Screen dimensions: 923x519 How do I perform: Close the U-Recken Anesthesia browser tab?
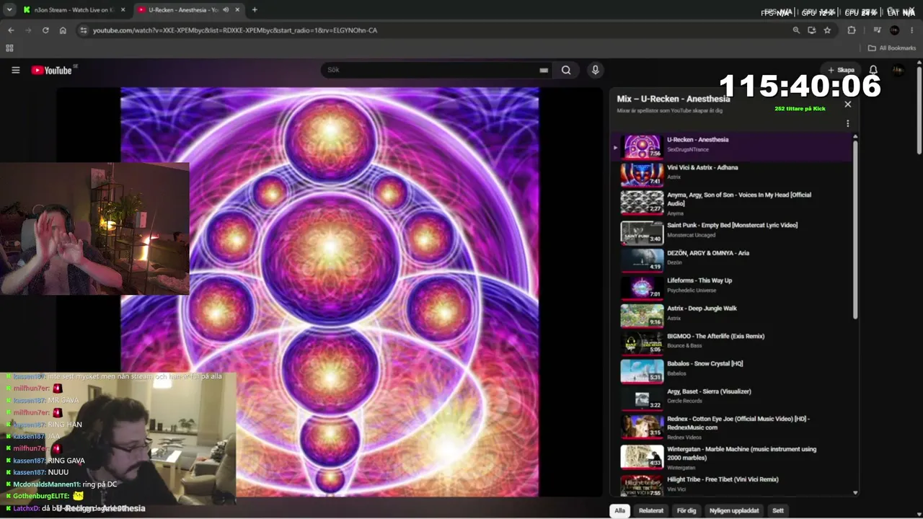tap(237, 10)
